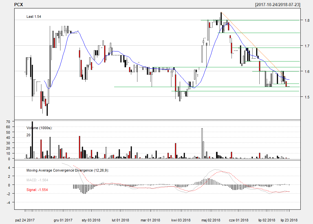Click the 1.7 price axis label
Screen dimensions: 313x224
tap(307, 46)
